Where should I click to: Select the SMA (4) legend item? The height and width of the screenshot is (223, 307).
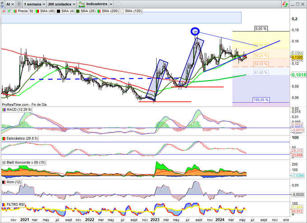point(68,11)
